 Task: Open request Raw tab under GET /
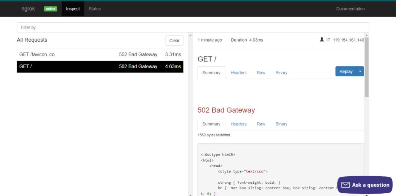coord(261,73)
